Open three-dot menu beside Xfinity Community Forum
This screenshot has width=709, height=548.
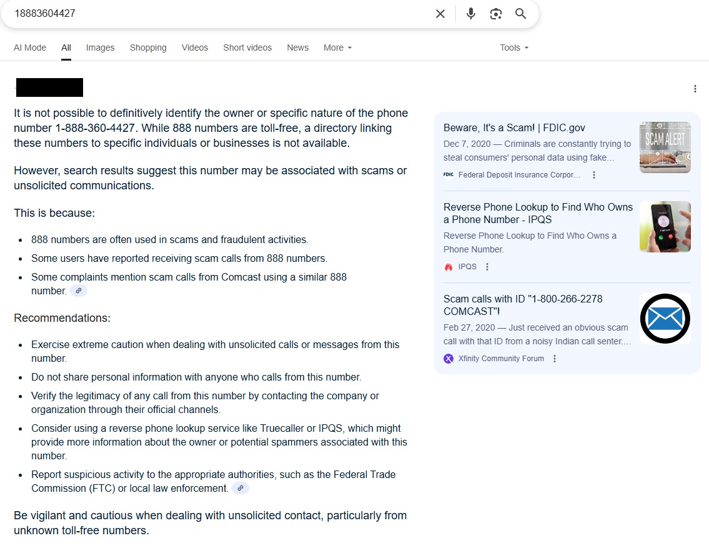tap(554, 359)
